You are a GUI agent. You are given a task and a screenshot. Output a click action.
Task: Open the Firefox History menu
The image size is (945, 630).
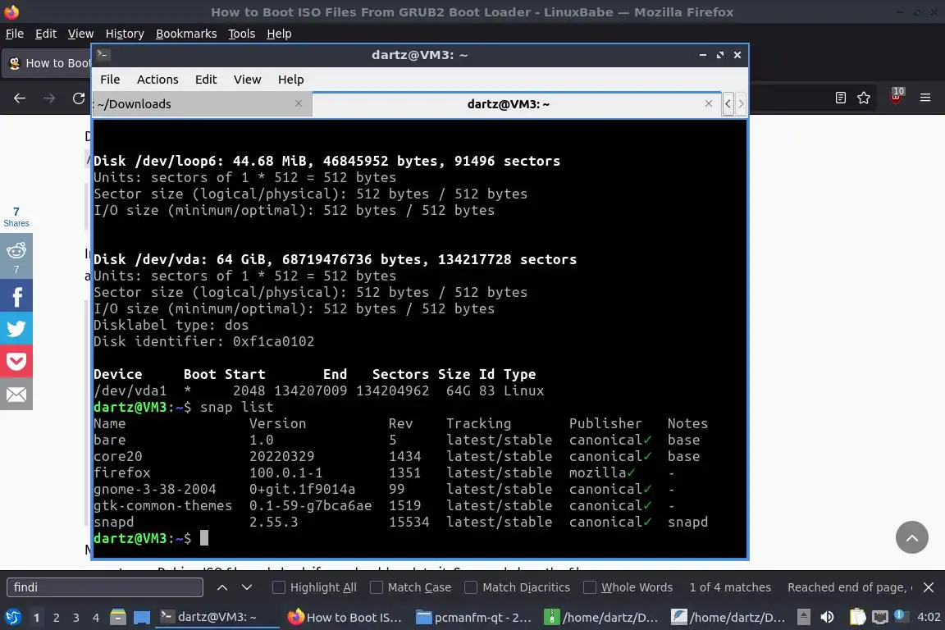pyautogui.click(x=125, y=34)
